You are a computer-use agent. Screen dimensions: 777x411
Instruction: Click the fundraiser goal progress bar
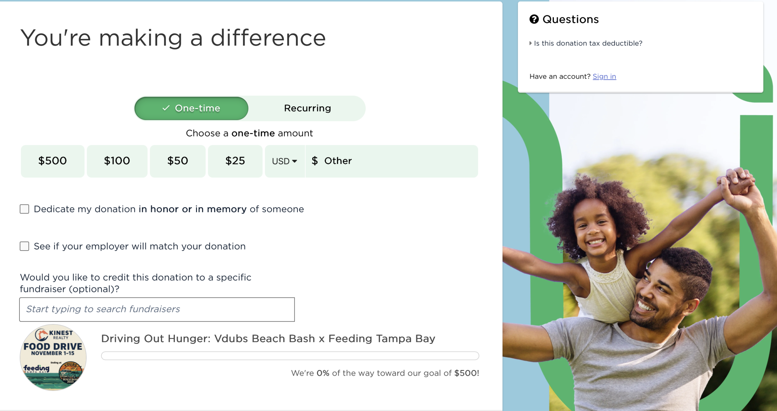(x=290, y=356)
